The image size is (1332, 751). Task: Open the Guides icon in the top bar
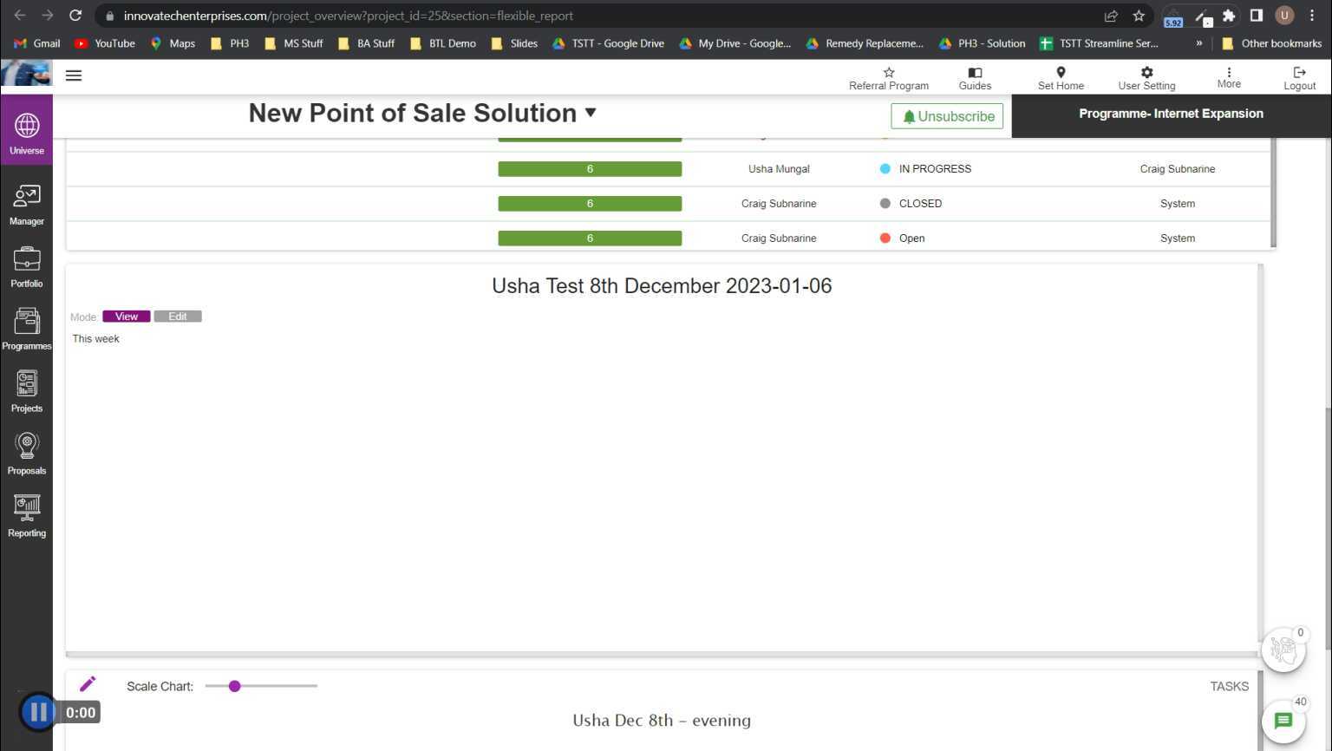(975, 78)
